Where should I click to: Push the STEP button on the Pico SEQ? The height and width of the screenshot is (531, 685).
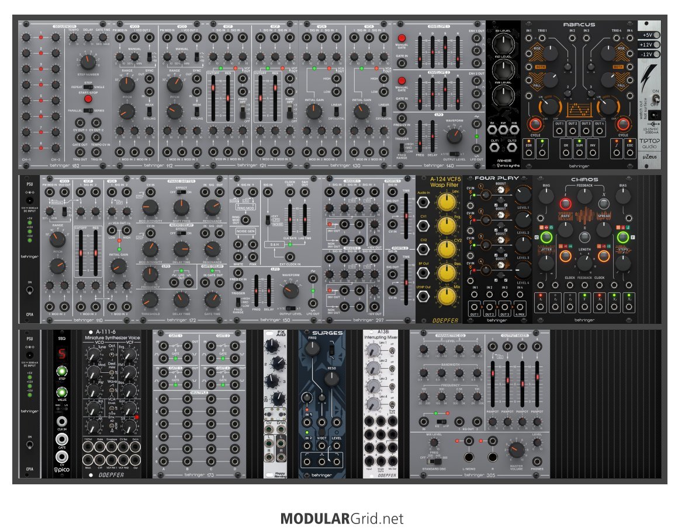[61, 372]
